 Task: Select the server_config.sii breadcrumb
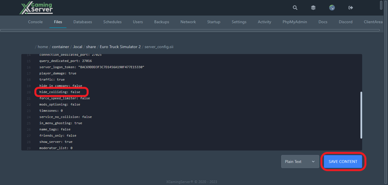coord(159,47)
